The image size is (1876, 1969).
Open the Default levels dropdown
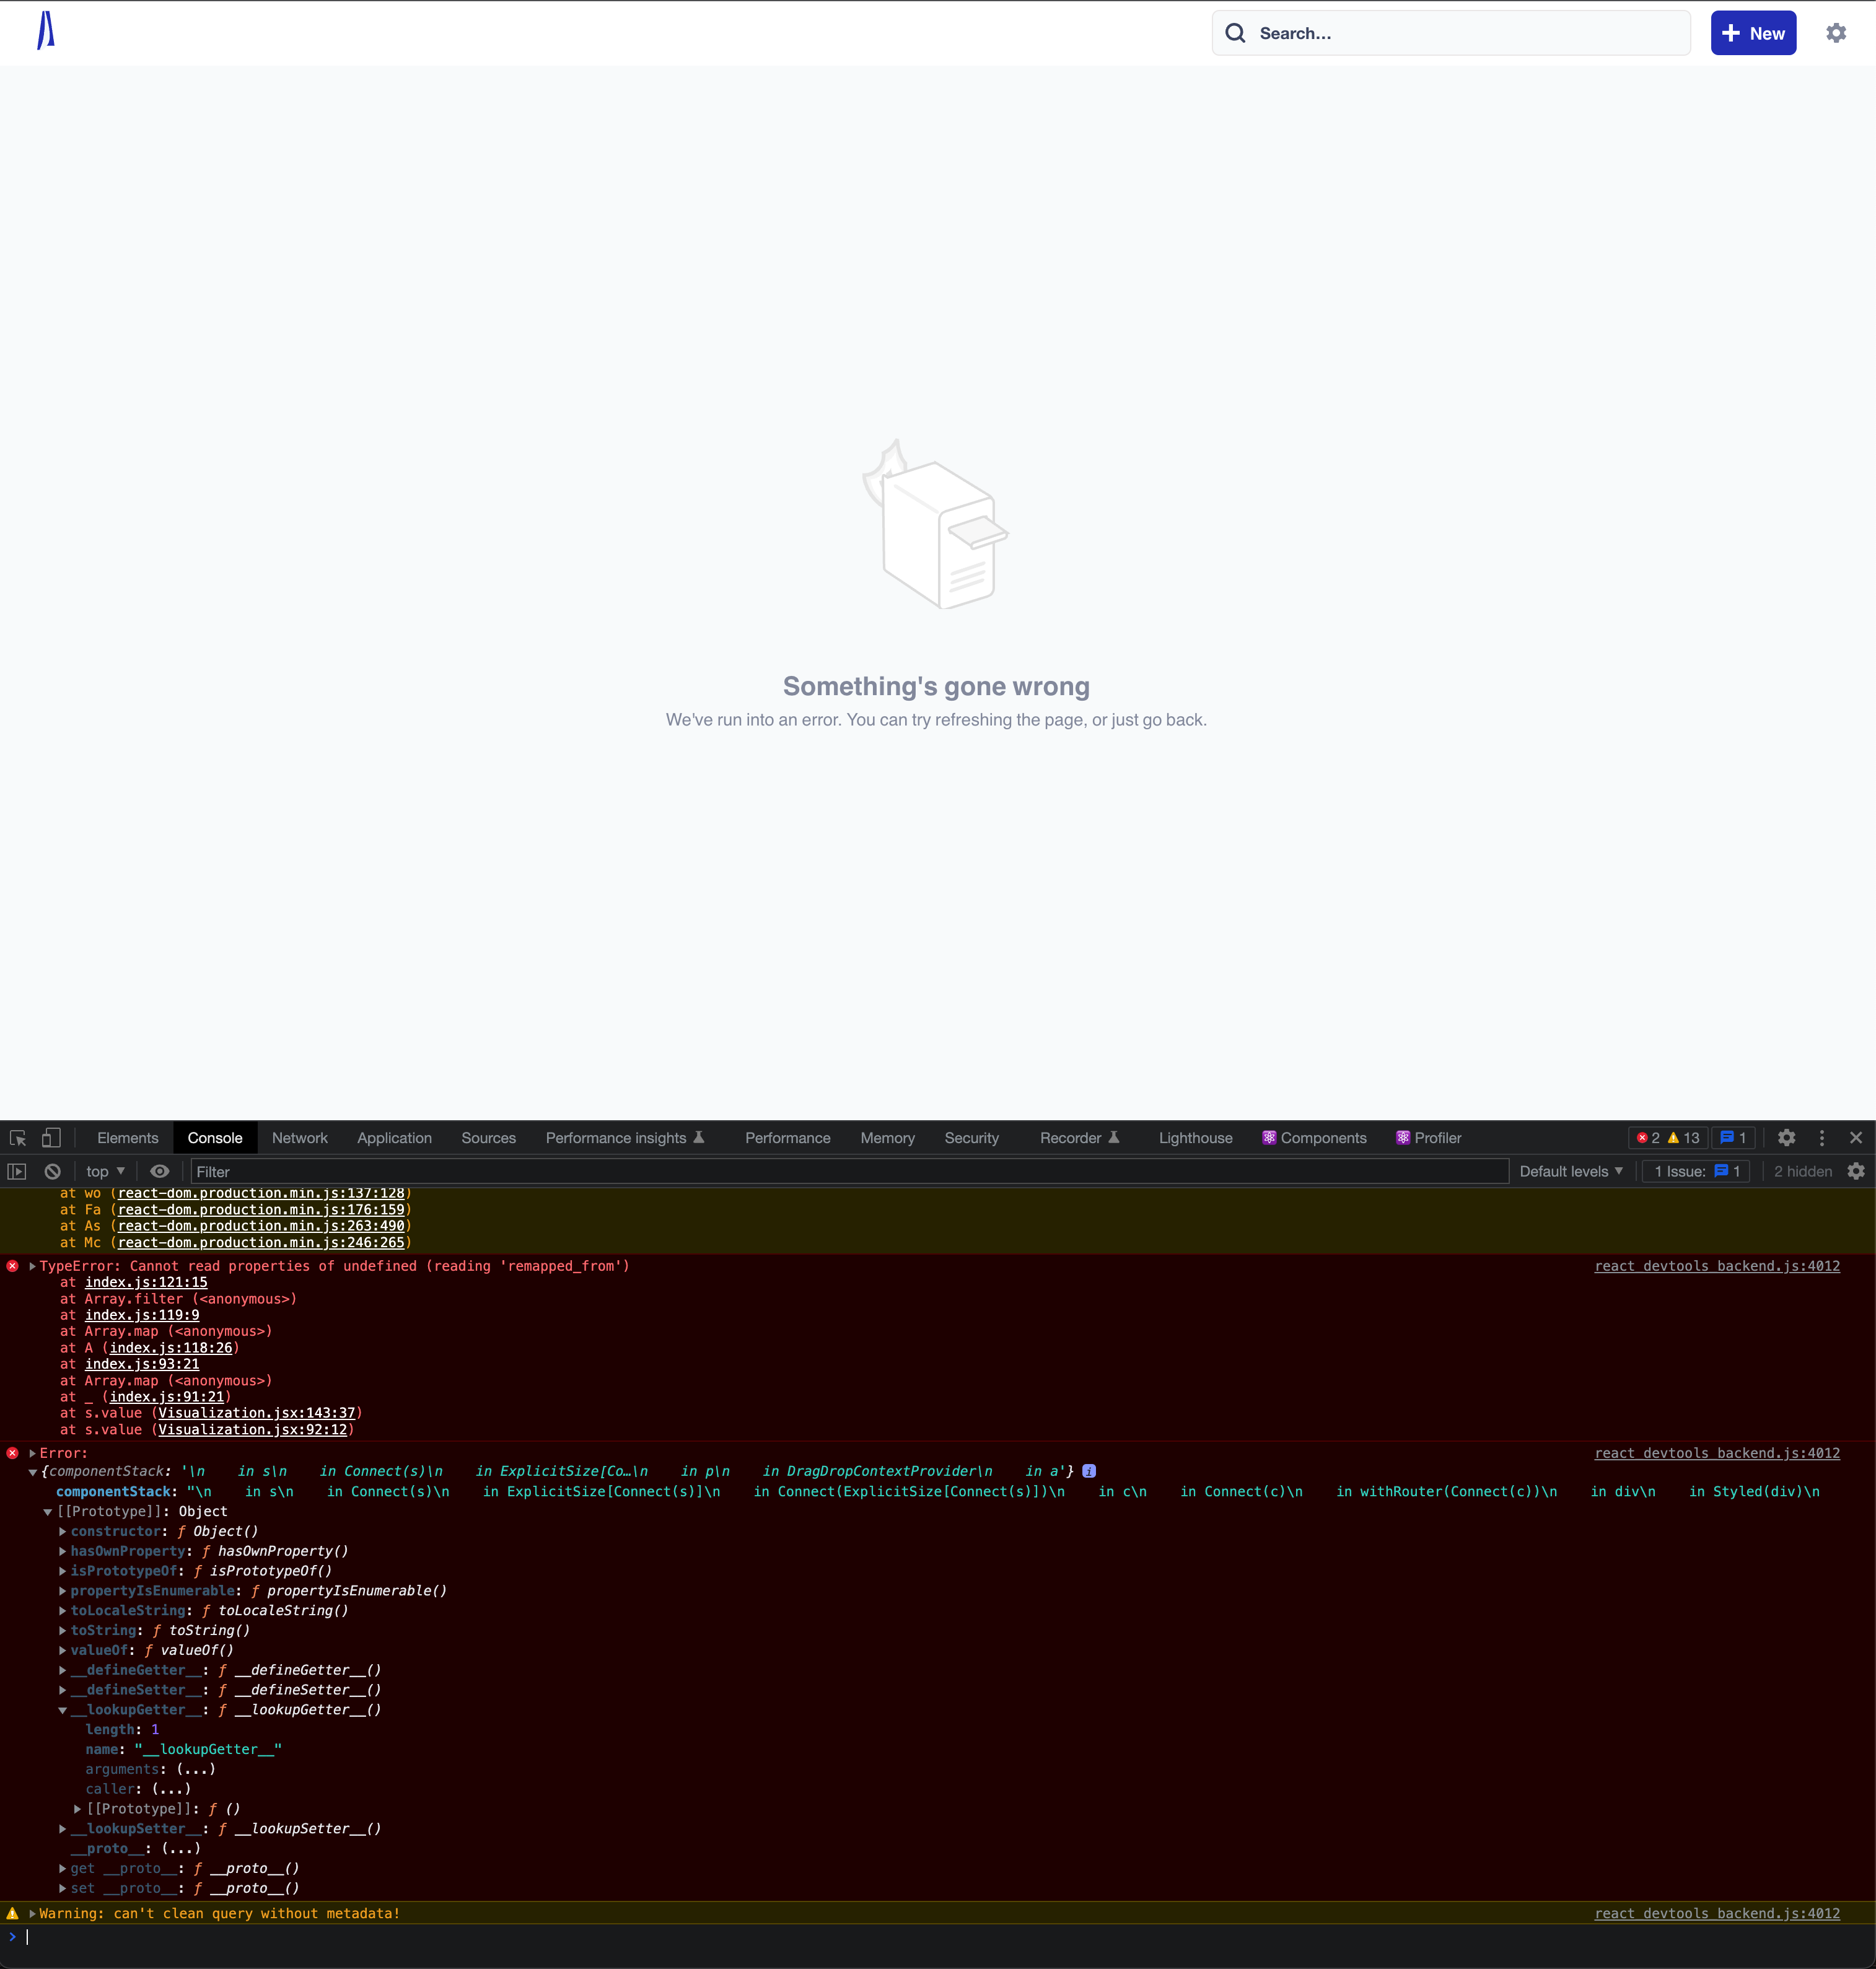click(1569, 1171)
